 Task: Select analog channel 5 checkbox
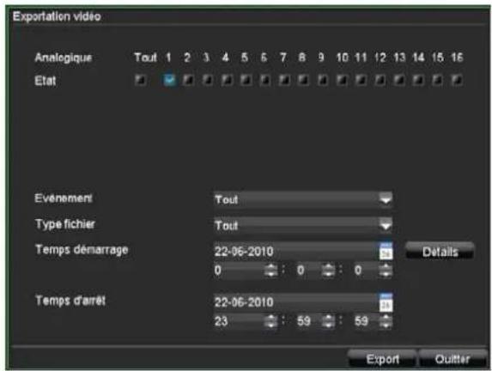click(x=246, y=80)
